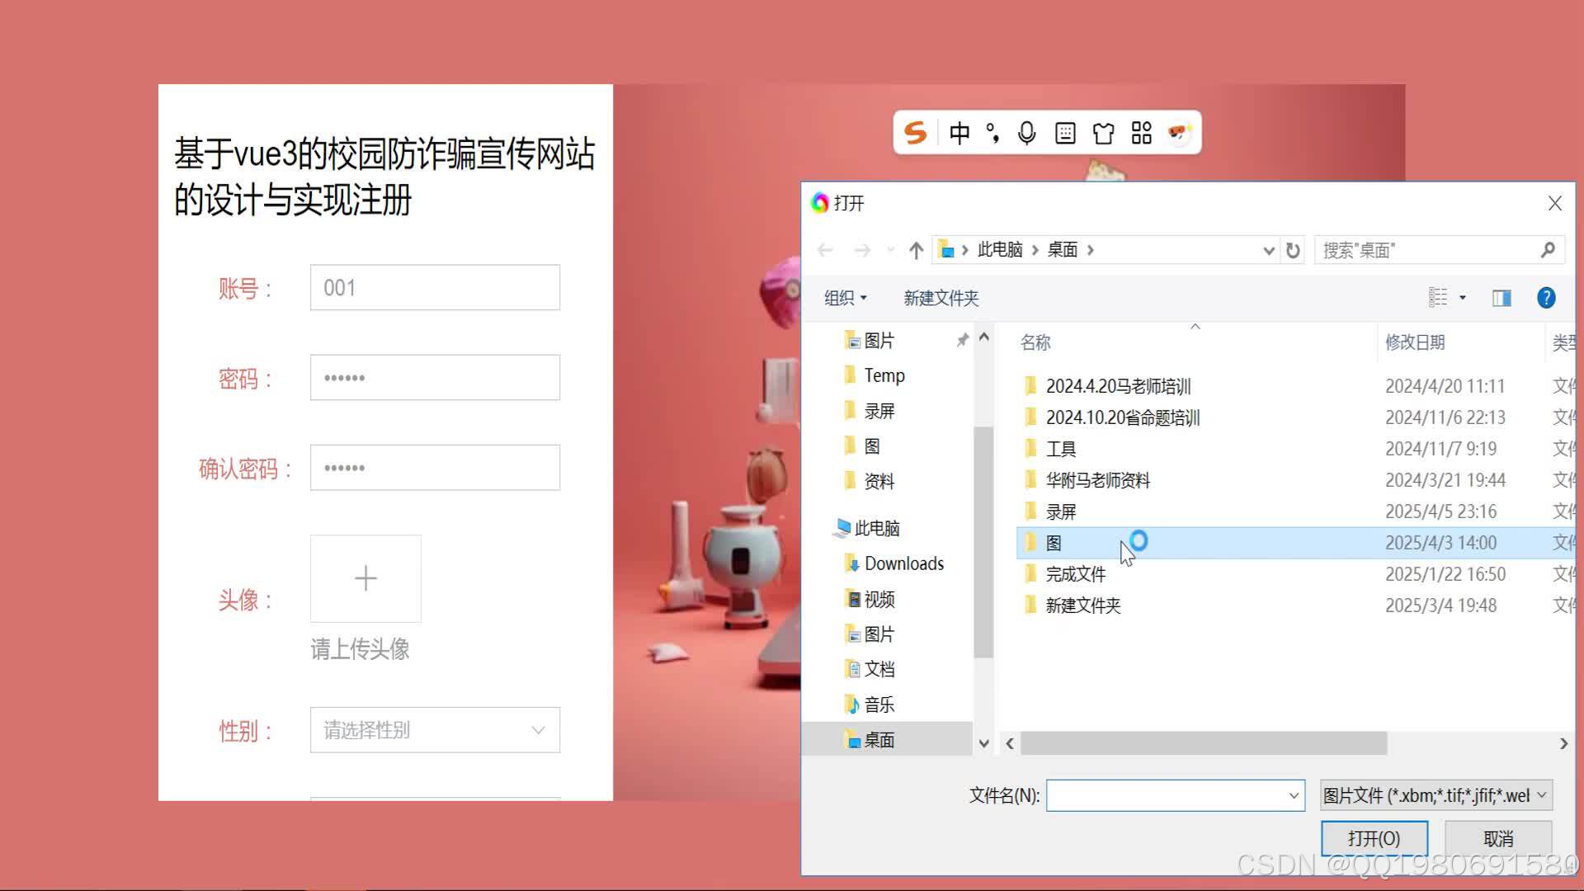Click the 文件名(N) input field
Screen dimensions: 1584x891
1171,795
